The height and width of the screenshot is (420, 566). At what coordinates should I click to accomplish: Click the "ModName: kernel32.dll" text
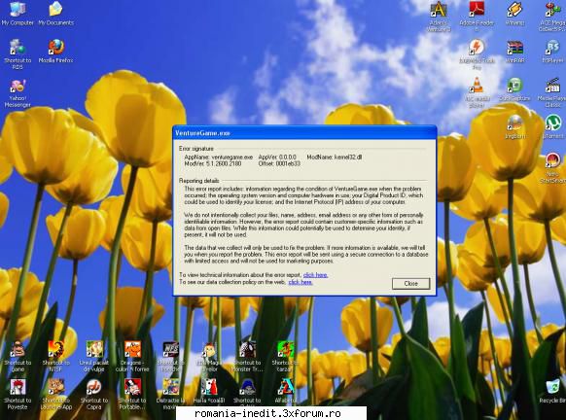click(x=335, y=157)
